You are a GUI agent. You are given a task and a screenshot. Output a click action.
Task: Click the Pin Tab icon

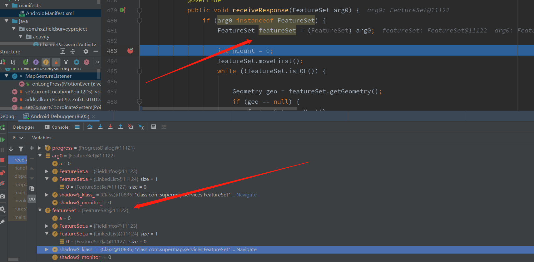click(2, 222)
